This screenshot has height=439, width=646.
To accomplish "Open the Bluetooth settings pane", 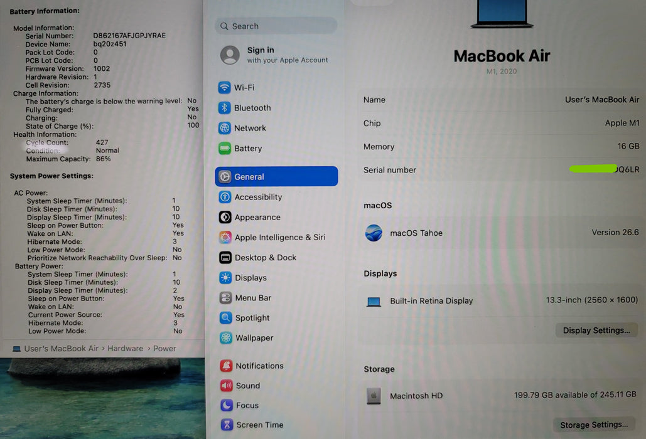I will [276, 108].
